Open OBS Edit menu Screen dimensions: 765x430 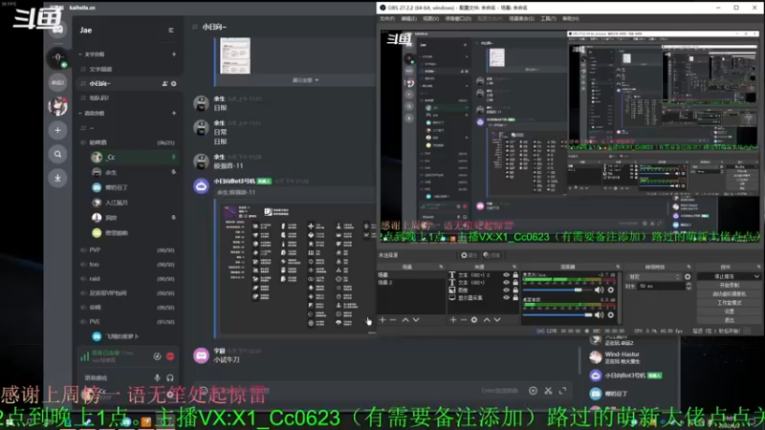tap(409, 18)
